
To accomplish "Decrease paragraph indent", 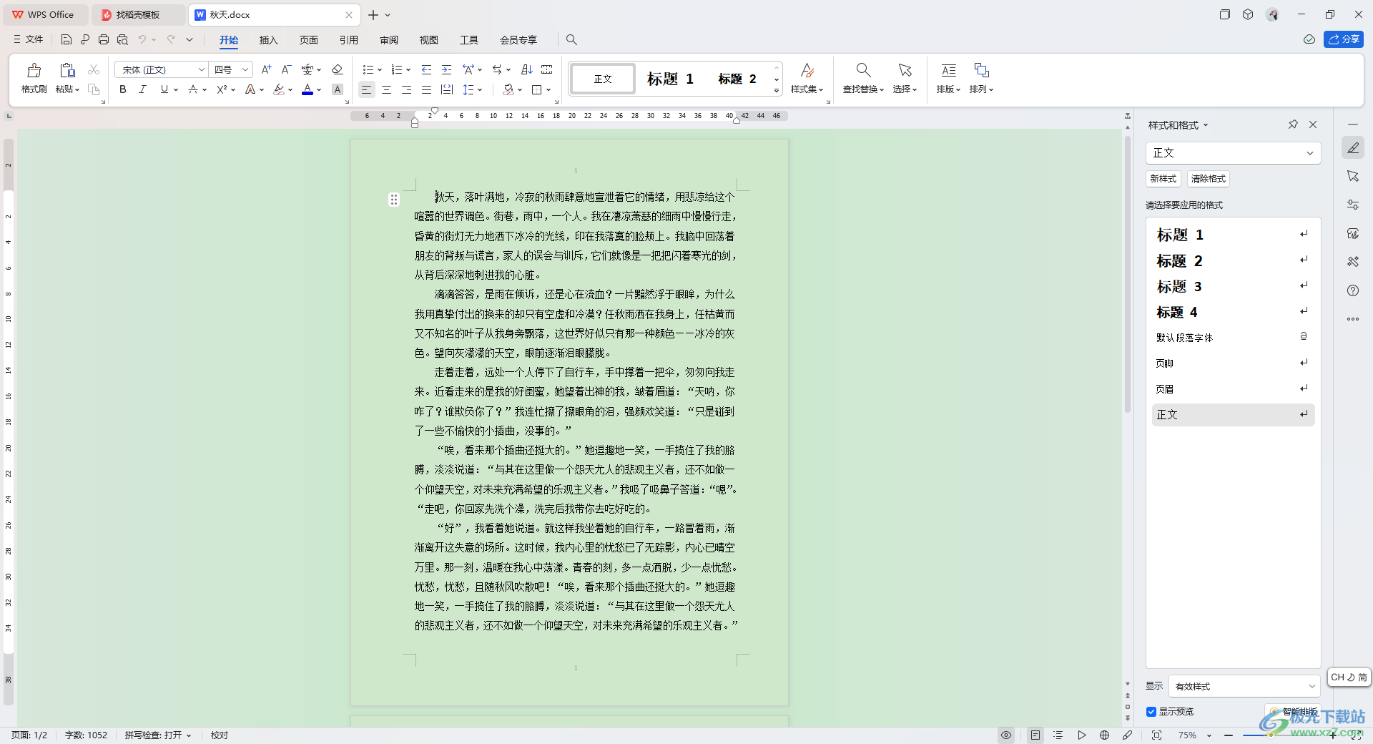I will tap(426, 69).
